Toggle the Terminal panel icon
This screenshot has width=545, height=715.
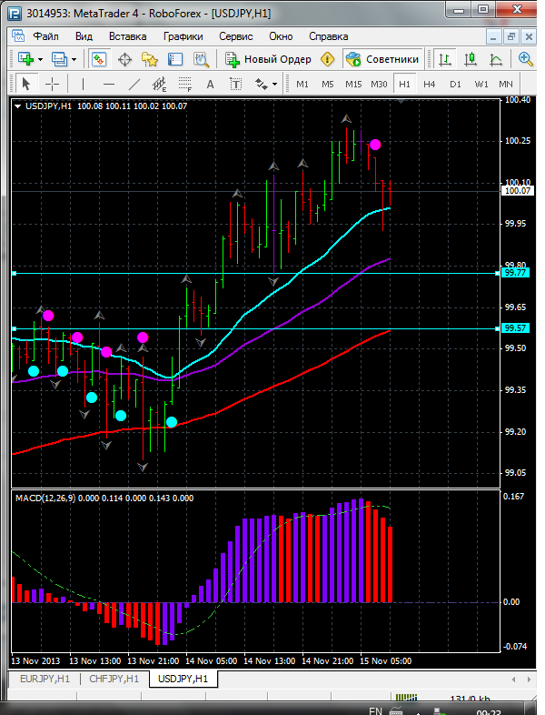tap(174, 59)
